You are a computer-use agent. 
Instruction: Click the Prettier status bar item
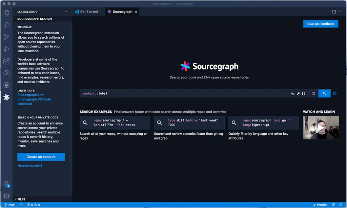pyautogui.click(x=320, y=205)
